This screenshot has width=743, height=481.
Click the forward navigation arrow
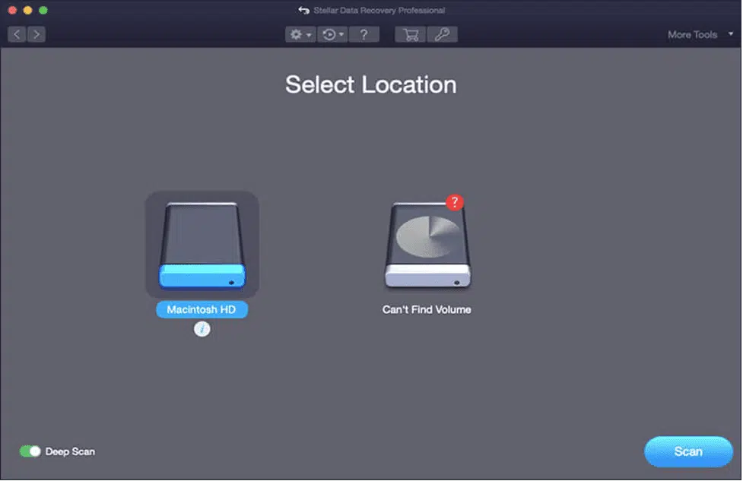click(37, 34)
